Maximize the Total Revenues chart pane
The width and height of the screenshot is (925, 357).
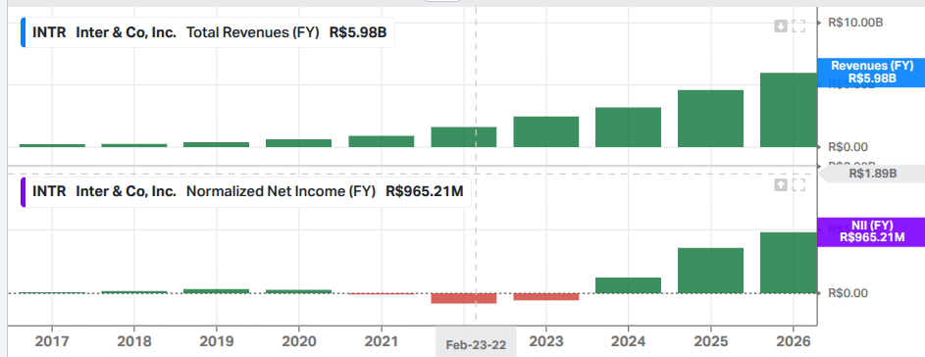(798, 25)
